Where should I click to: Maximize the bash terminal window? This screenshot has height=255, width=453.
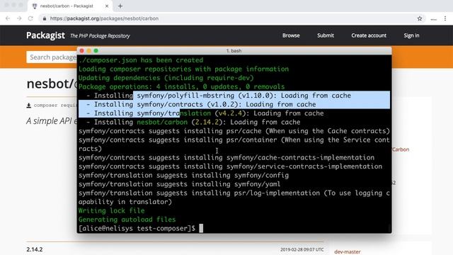point(96,51)
